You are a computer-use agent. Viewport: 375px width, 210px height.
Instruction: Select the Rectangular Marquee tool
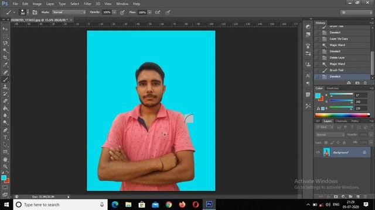(5, 36)
